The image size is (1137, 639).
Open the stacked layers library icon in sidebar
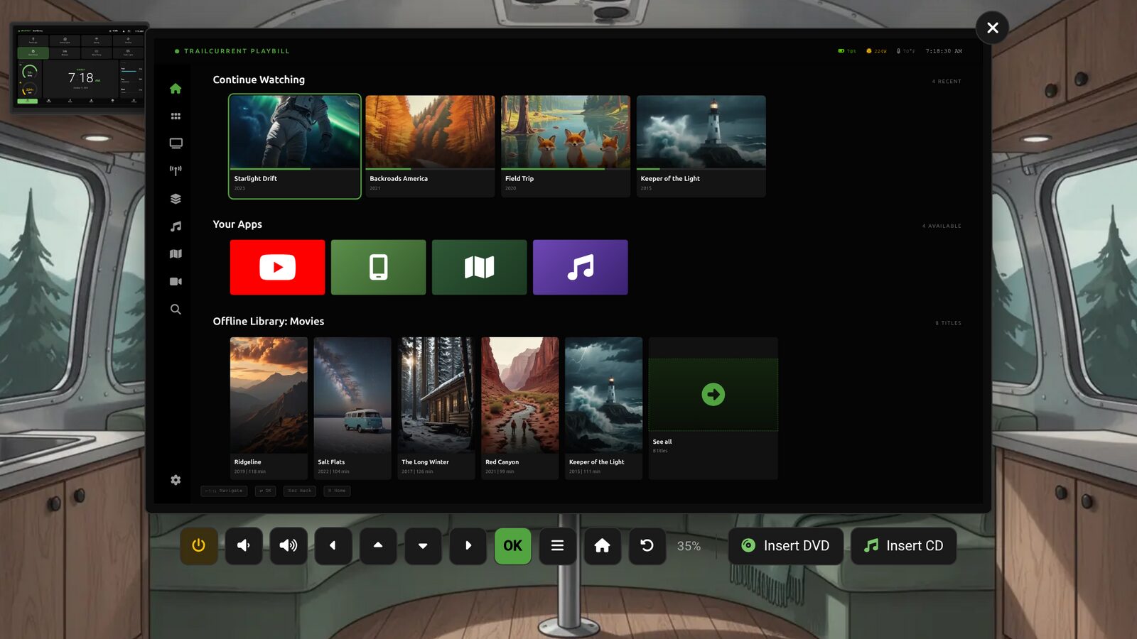(176, 199)
